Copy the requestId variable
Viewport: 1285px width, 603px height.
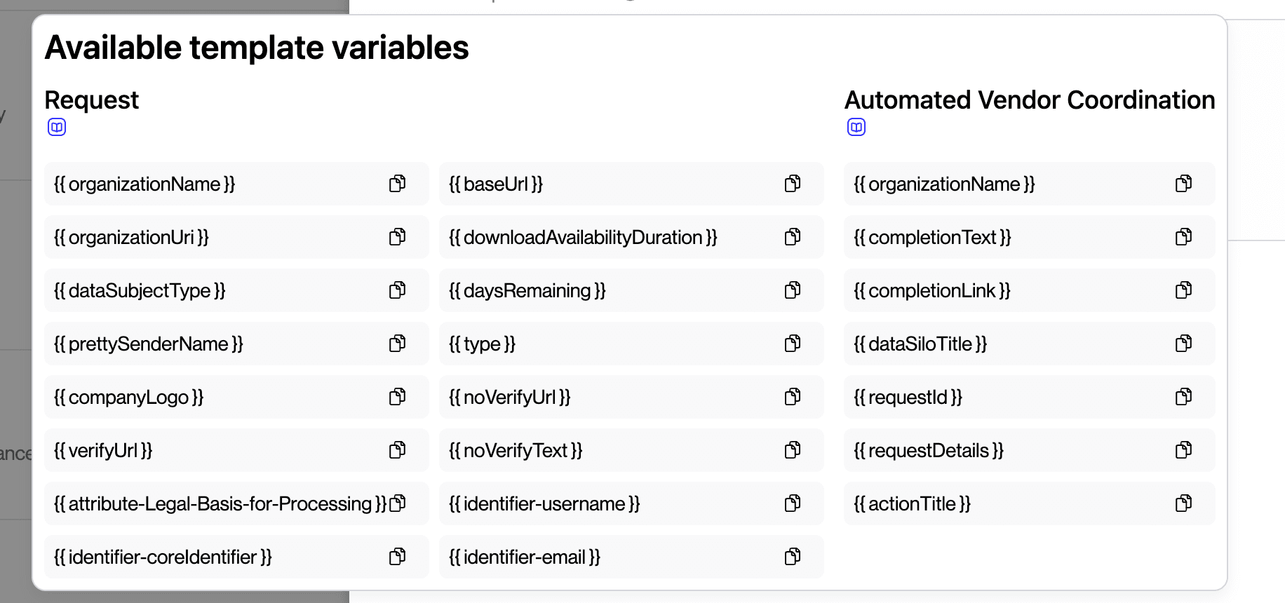point(1183,397)
